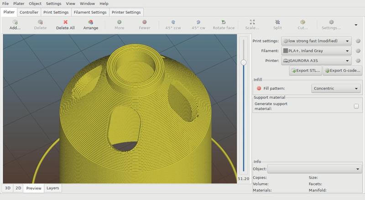Open the Print settings preset dropdown
This screenshot has width=365, height=200.
[316, 41]
